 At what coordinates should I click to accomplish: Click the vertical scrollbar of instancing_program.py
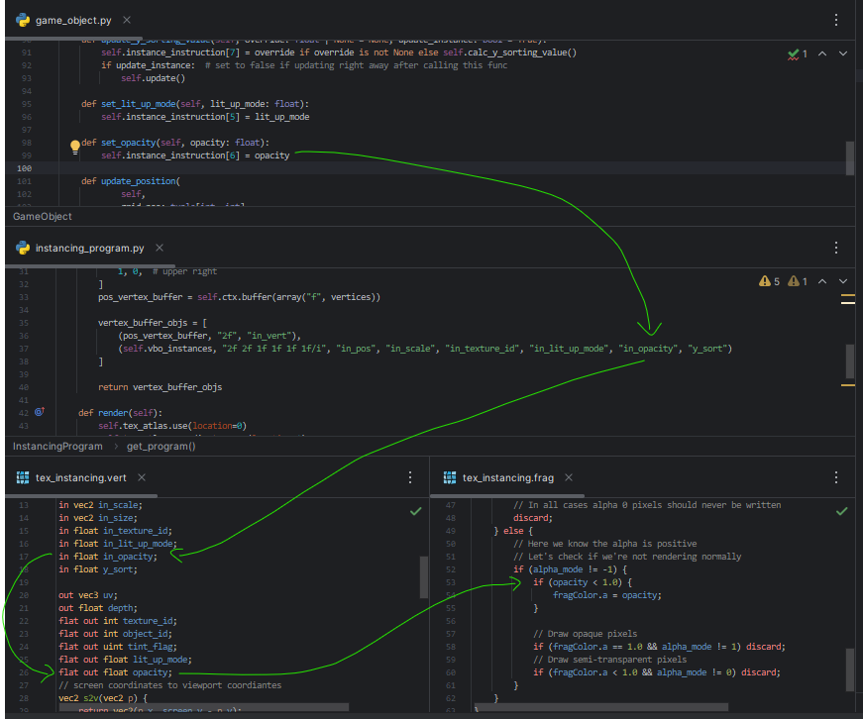(850, 360)
